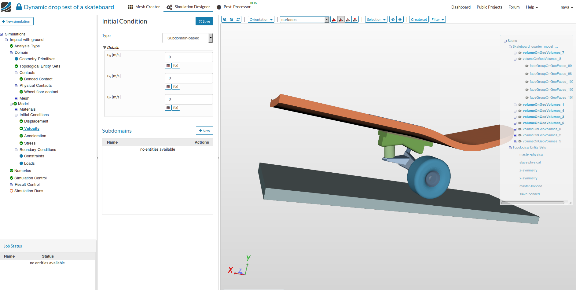Switch to points render mode
576x290 pixels.
click(x=355, y=20)
